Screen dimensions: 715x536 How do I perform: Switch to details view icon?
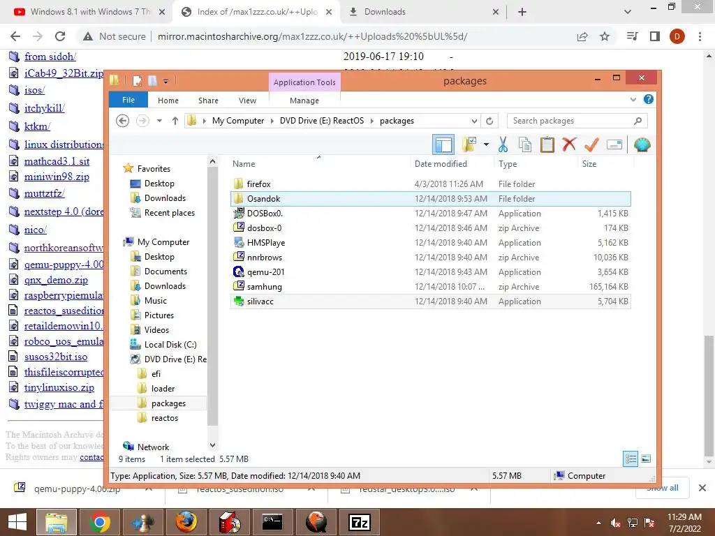631,459
